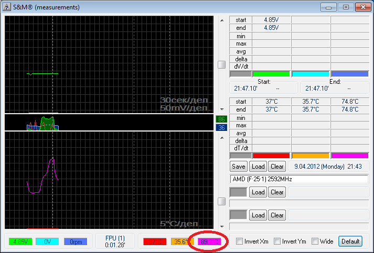Click the 4.85V start voltage cell
Image resolution: width=374 pixels, height=253 pixels.
(x=271, y=20)
